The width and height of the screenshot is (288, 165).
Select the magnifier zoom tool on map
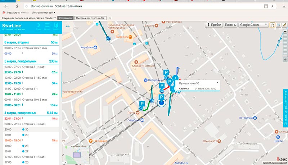click(279, 25)
